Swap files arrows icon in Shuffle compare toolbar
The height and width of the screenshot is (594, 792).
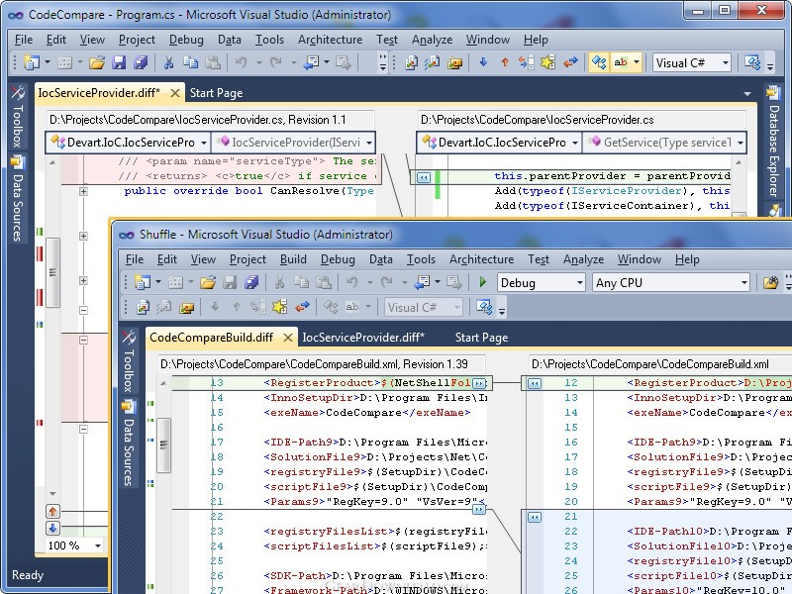click(302, 307)
